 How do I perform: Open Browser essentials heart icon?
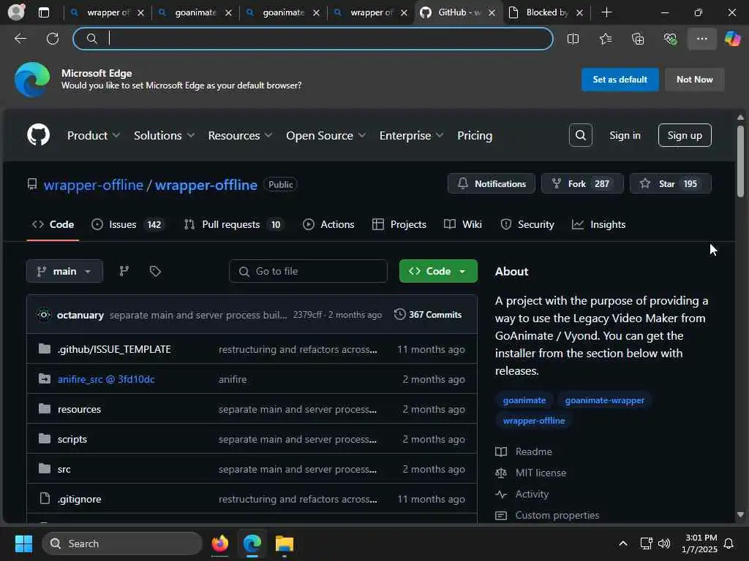[670, 39]
